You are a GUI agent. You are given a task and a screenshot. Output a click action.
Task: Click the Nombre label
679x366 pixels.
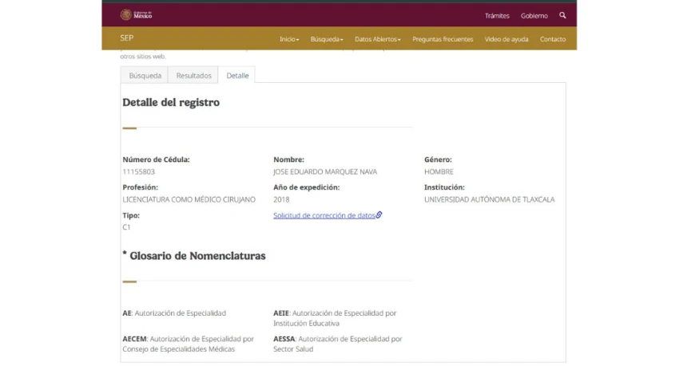(289, 159)
